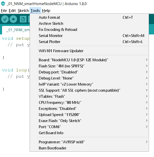Image resolution: width=154 pixels, height=157 pixels.
Task: Expand the Programmer AVRISP mkII submenu
Action: 89,142
